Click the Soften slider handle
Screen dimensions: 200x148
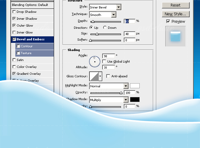[x=90, y=40]
